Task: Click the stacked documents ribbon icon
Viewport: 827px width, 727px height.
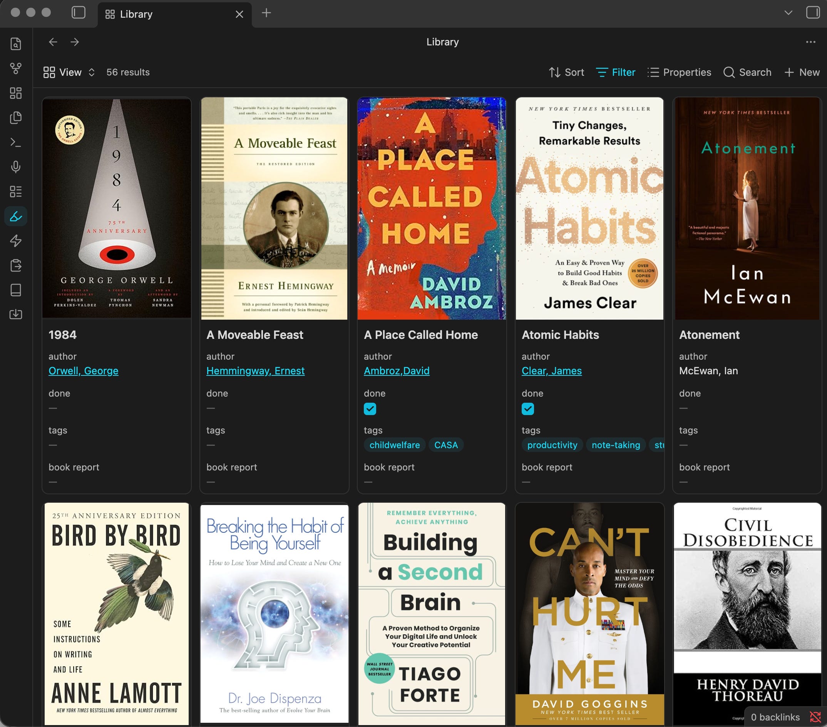Action: (16, 118)
